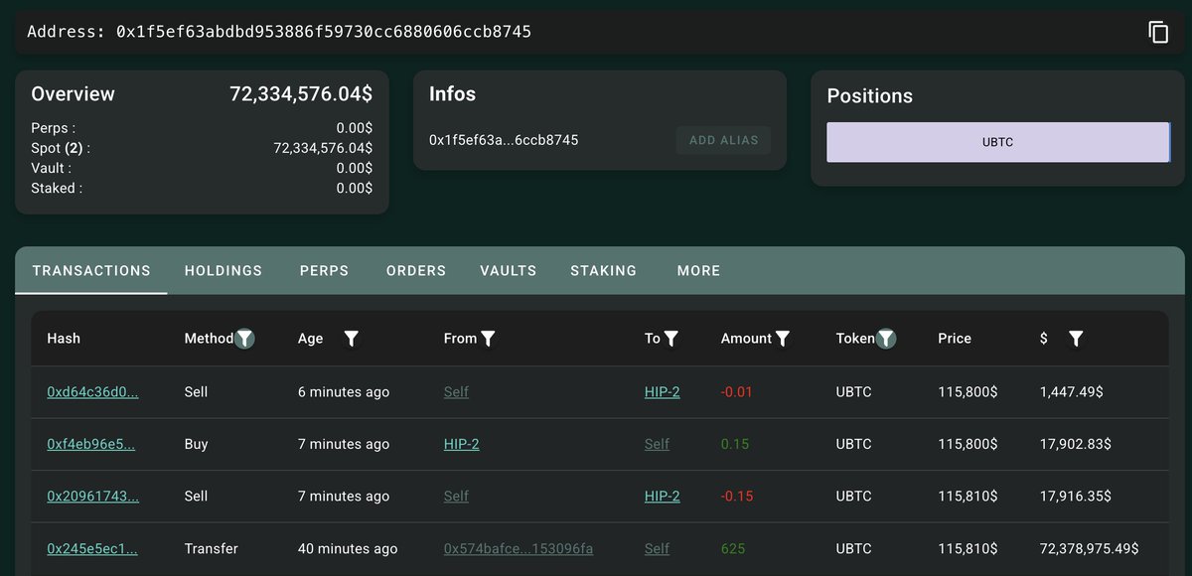Select the Staking tab

pyautogui.click(x=603, y=270)
